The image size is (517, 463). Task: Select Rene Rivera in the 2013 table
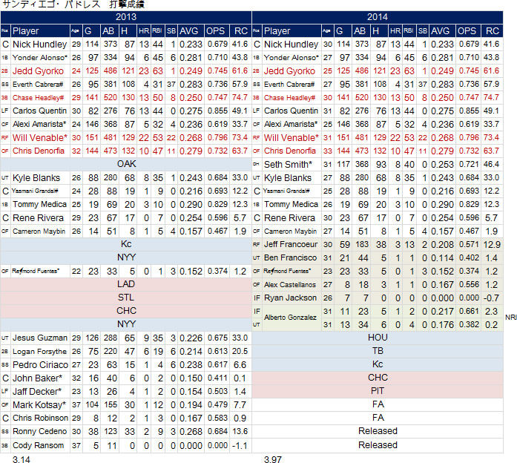pos(40,217)
